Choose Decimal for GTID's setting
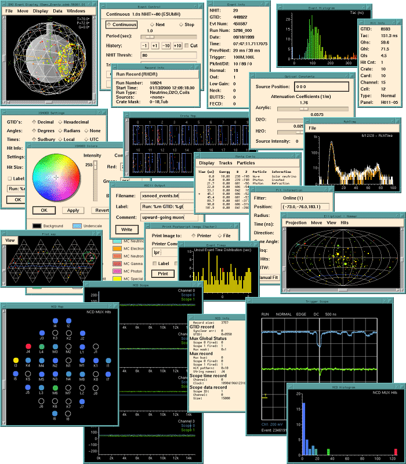 click(x=43, y=122)
